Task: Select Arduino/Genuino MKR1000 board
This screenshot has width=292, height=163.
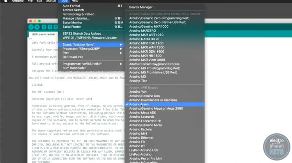Action: point(165,27)
